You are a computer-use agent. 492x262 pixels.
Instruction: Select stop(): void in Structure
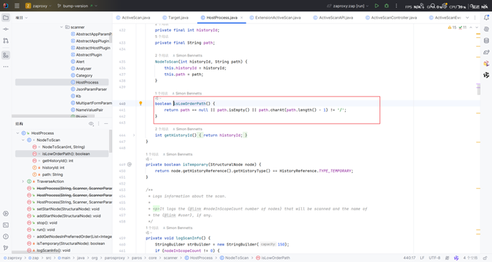(x=47, y=223)
